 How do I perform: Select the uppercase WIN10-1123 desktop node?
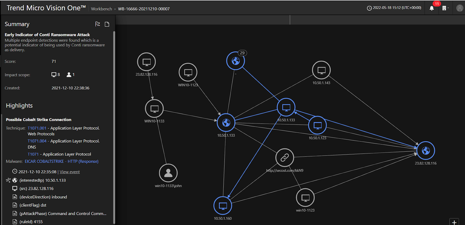point(188,72)
